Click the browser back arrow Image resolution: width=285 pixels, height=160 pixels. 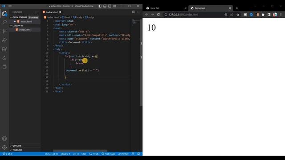(x=147, y=15)
